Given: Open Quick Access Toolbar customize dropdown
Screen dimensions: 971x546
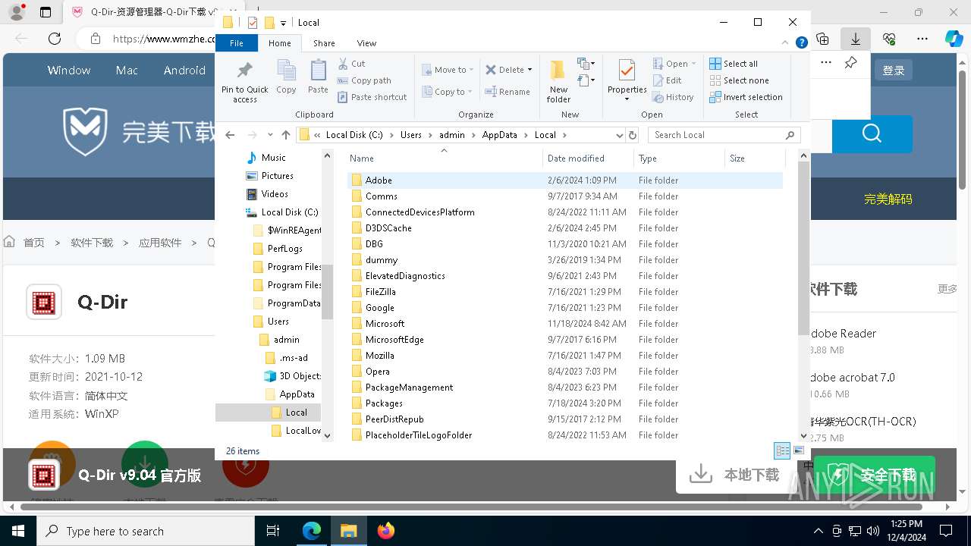Looking at the screenshot, I should [x=283, y=23].
